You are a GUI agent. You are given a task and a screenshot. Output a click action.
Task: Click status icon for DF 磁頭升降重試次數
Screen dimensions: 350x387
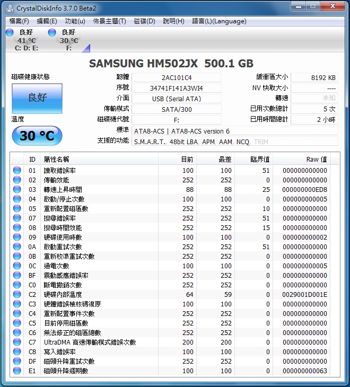click(x=17, y=361)
